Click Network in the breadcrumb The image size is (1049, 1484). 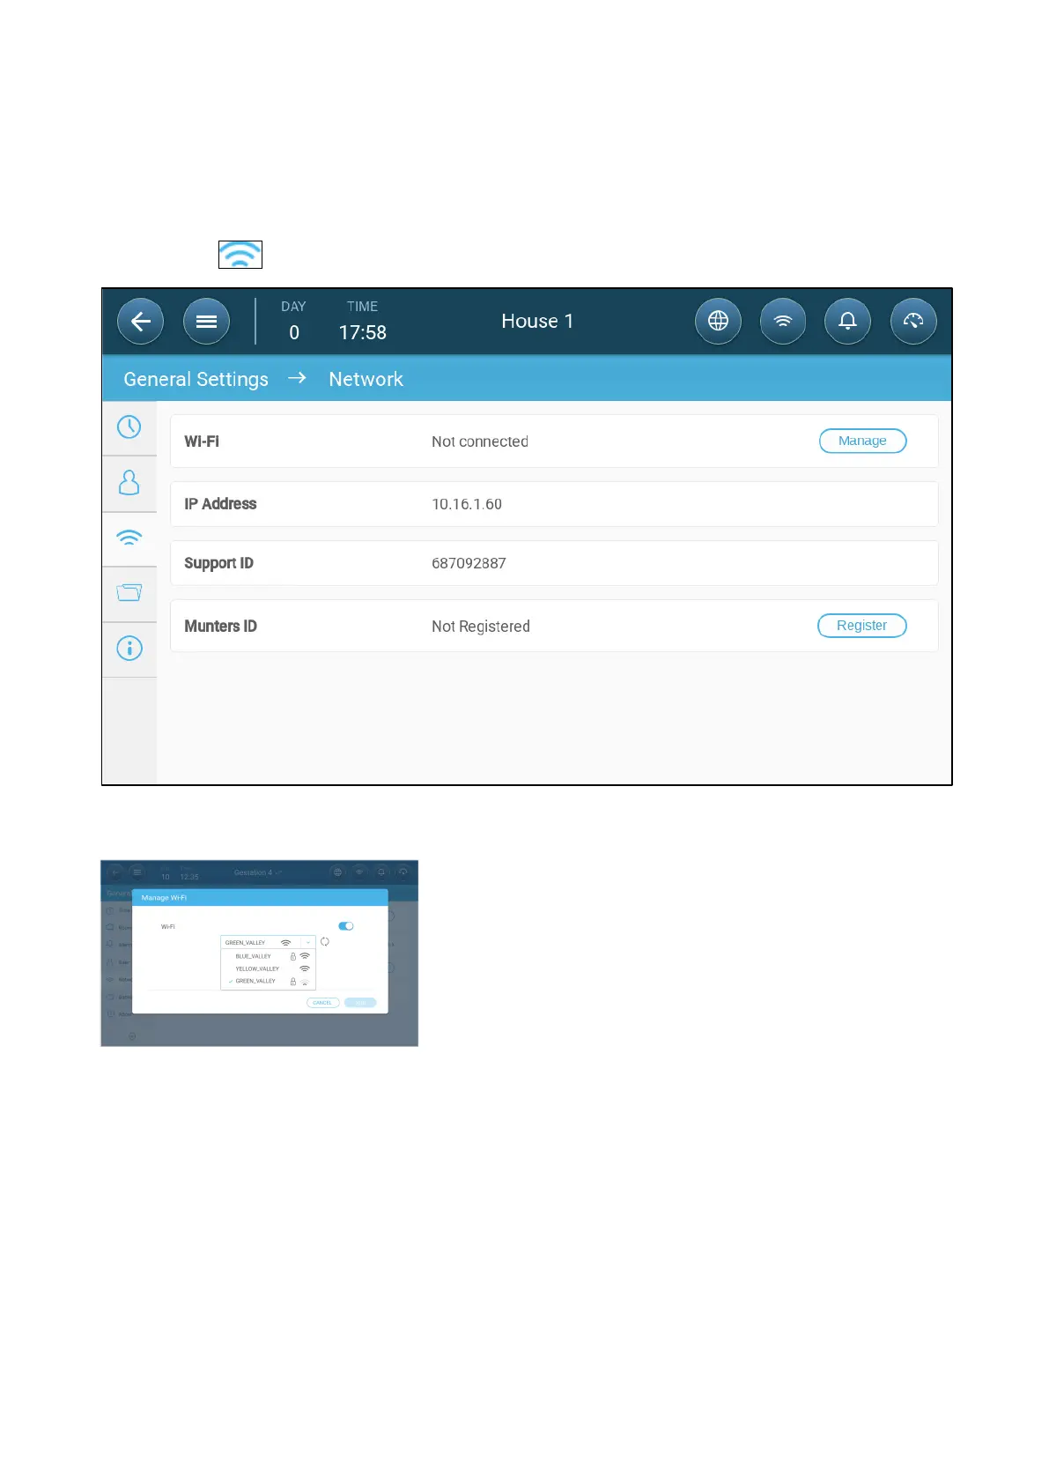pos(366,379)
